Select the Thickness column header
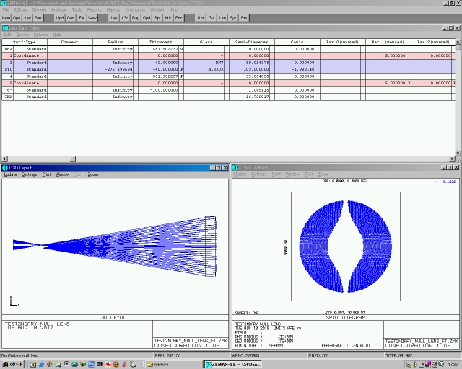 point(160,42)
